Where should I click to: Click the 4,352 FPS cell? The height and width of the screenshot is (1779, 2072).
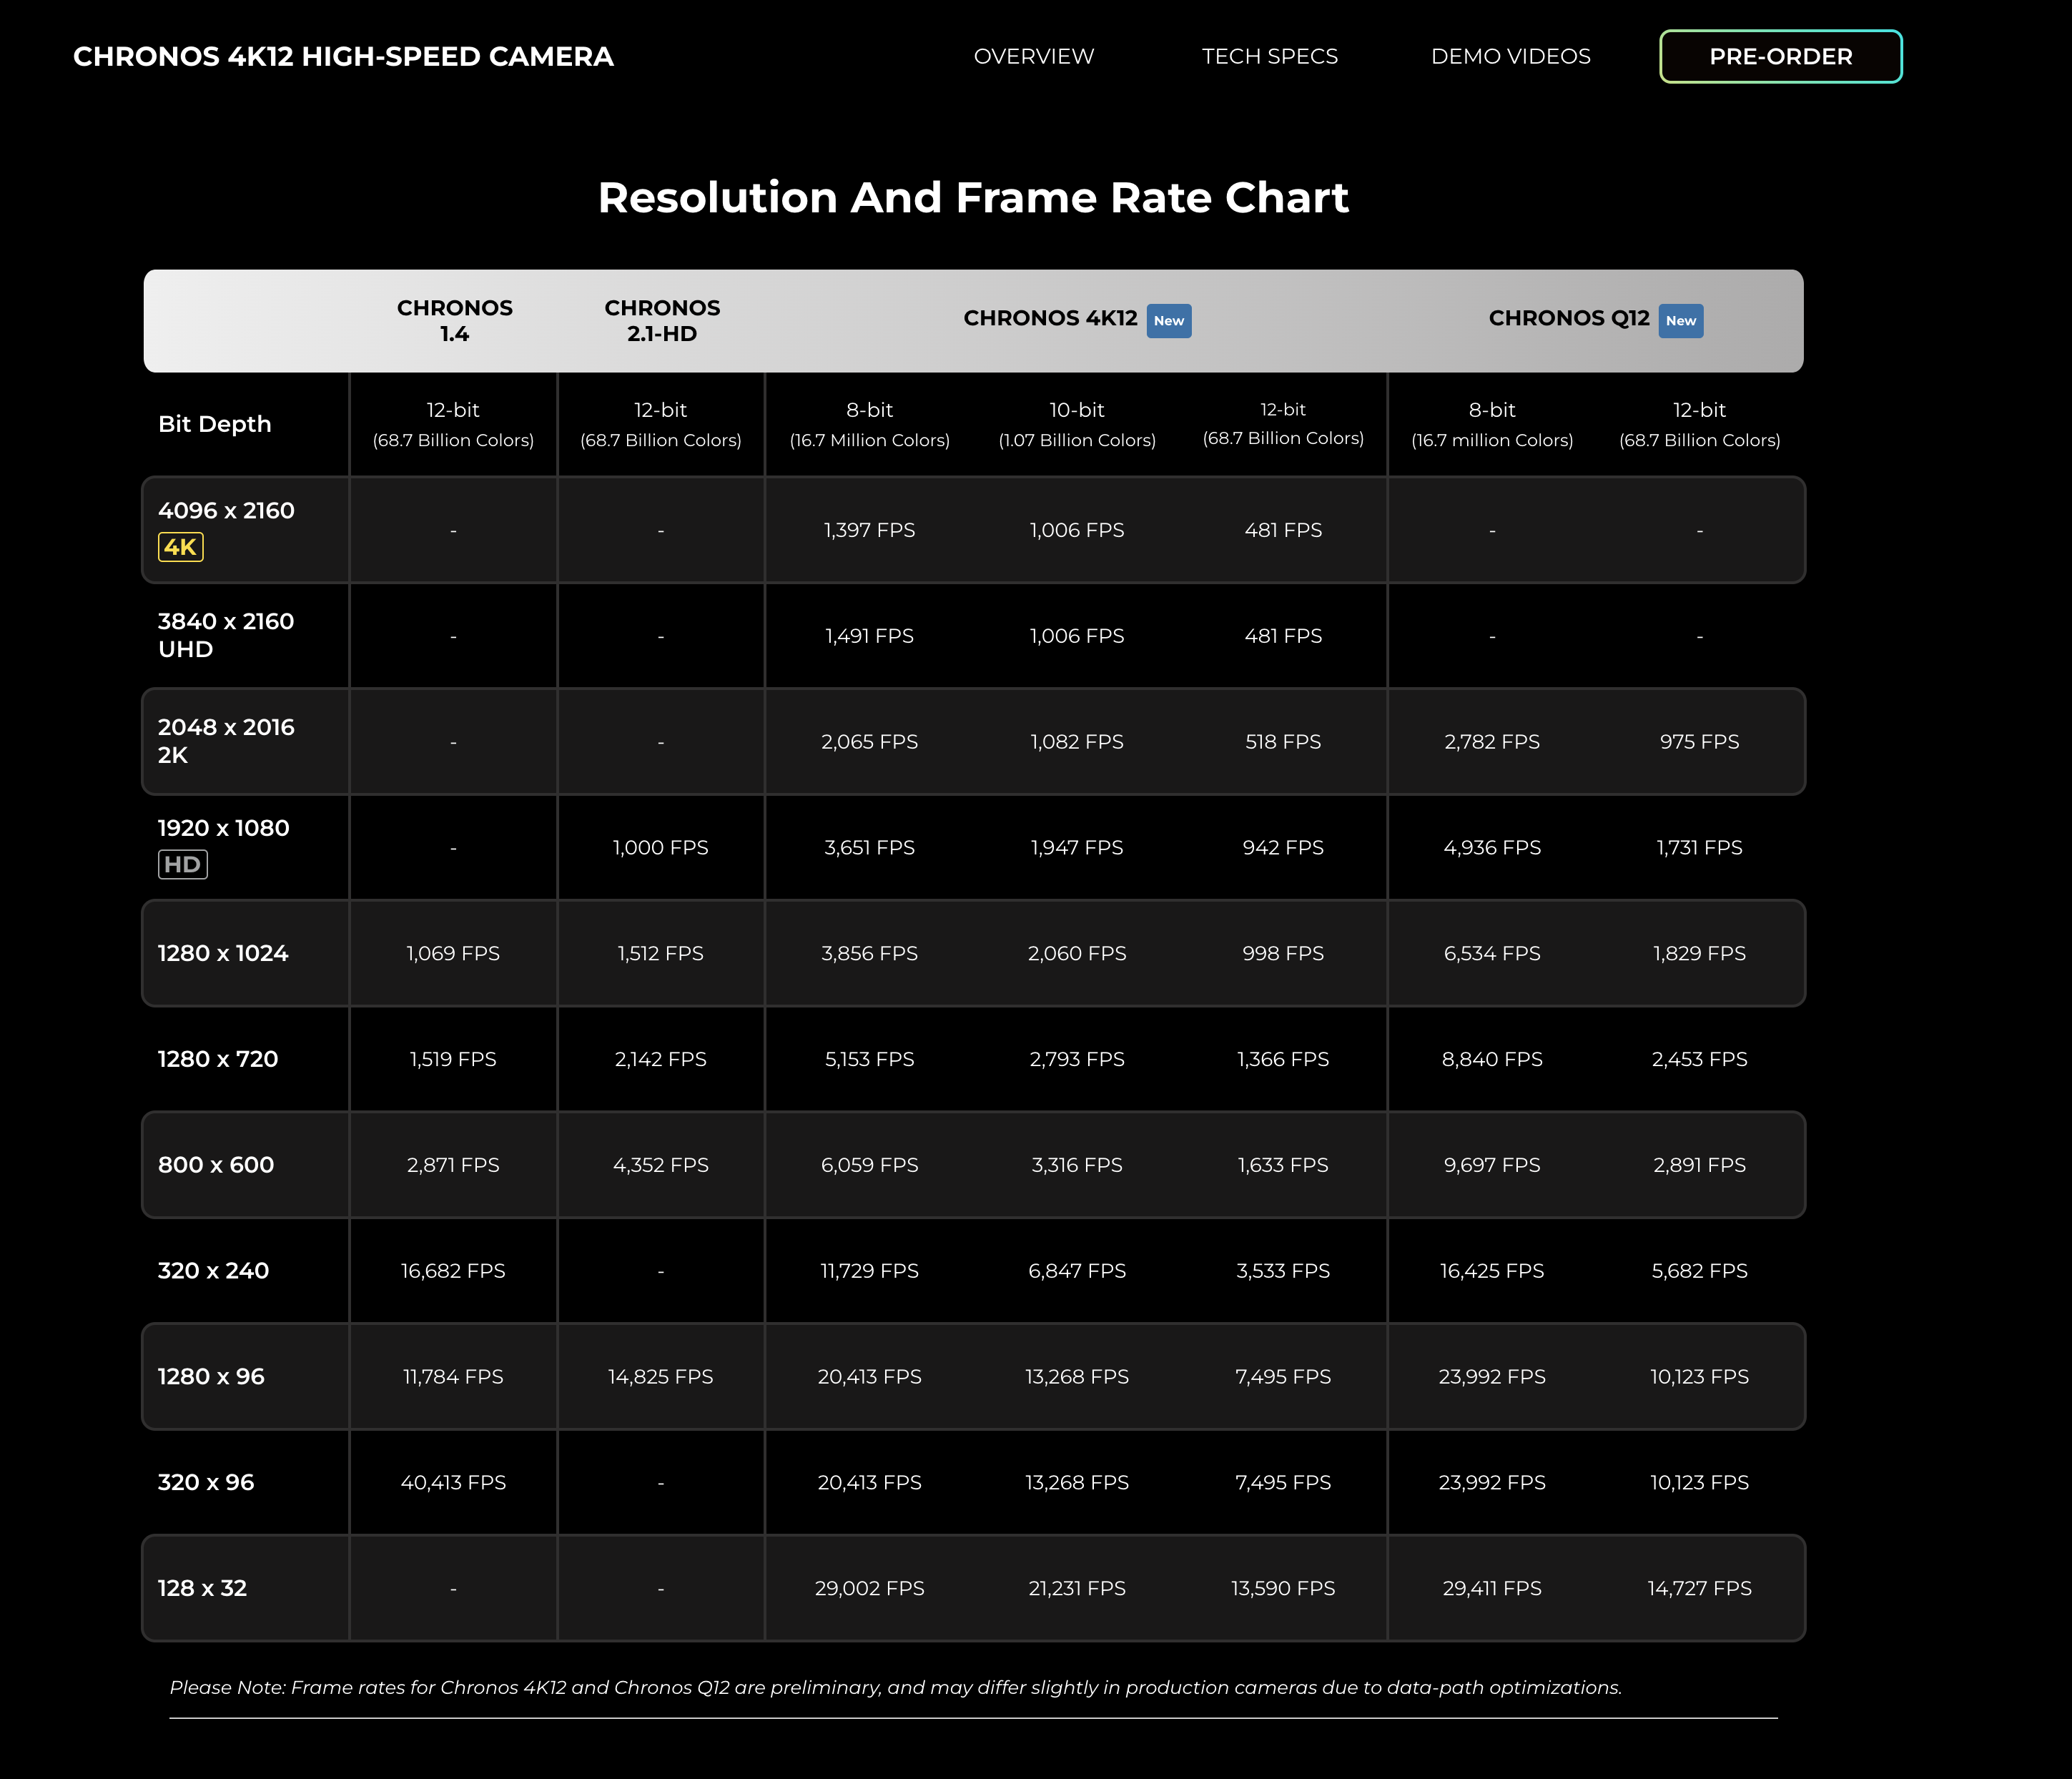click(x=660, y=1165)
